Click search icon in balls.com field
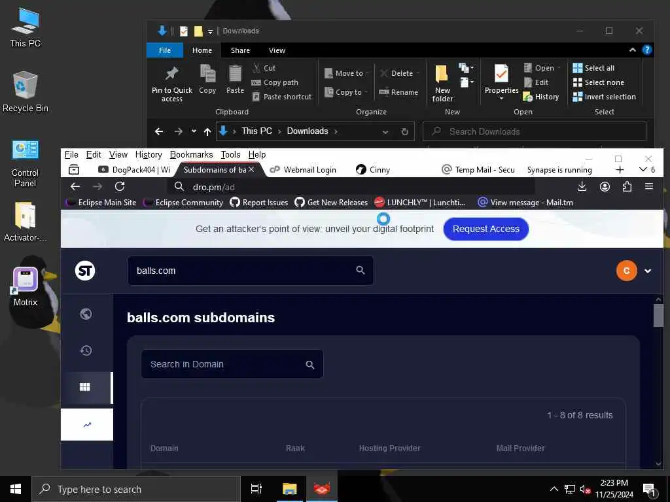670x502 pixels. pyautogui.click(x=361, y=270)
